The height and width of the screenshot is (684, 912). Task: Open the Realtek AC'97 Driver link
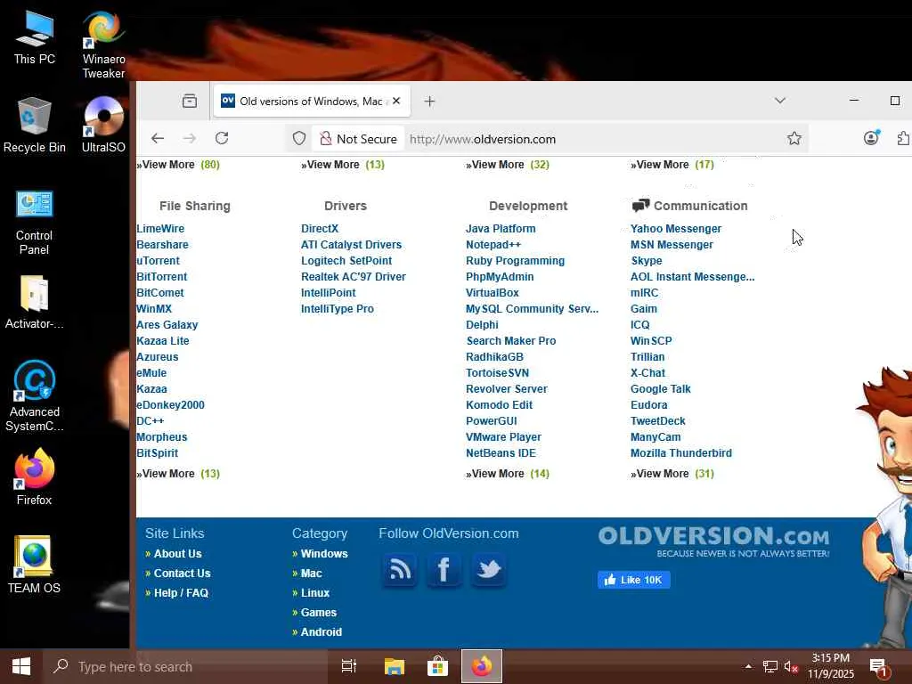353,277
